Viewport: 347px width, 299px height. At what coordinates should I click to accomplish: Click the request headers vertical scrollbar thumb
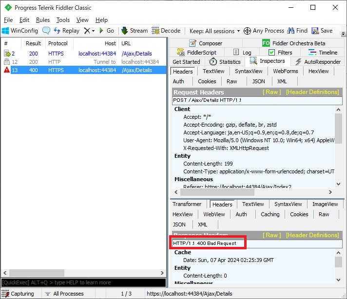coord(338,129)
